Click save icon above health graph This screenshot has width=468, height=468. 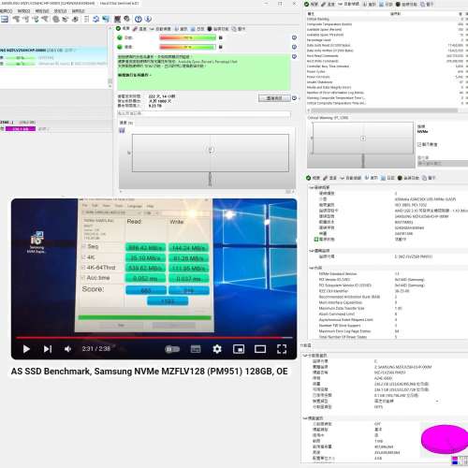click(122, 130)
